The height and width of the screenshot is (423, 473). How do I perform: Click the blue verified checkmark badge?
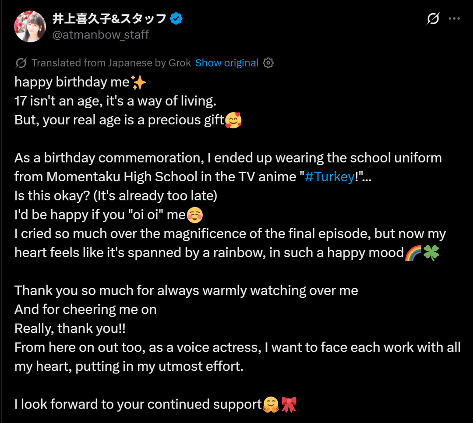176,19
